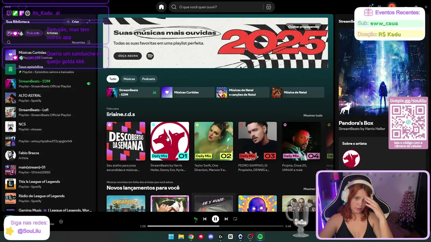Screen dimensions: 431x242
Task: Click Mostrar tudo next to liriaine.r.d.s
Action: point(313,115)
